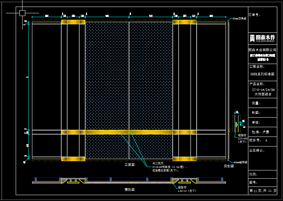The width and height of the screenshot is (283, 201).
Task: Select the LXC-13 aluminum profile note
Action: [x=187, y=191]
